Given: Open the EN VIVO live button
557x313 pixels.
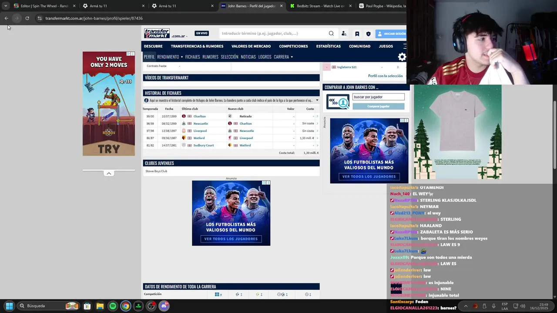Looking at the screenshot, I should [201, 33].
